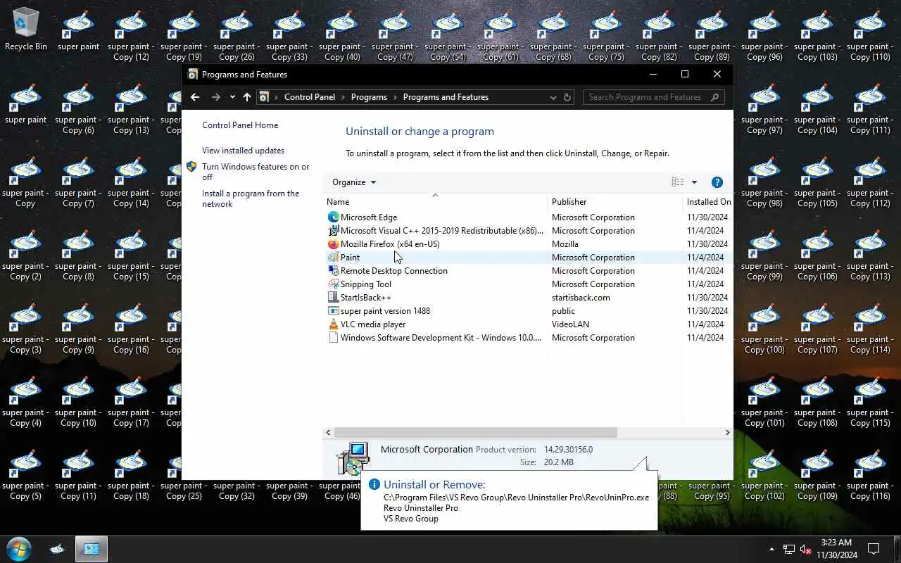Select the 'super paint - Copy (15)' desktop icon
This screenshot has height=563, width=901.
[x=131, y=255]
